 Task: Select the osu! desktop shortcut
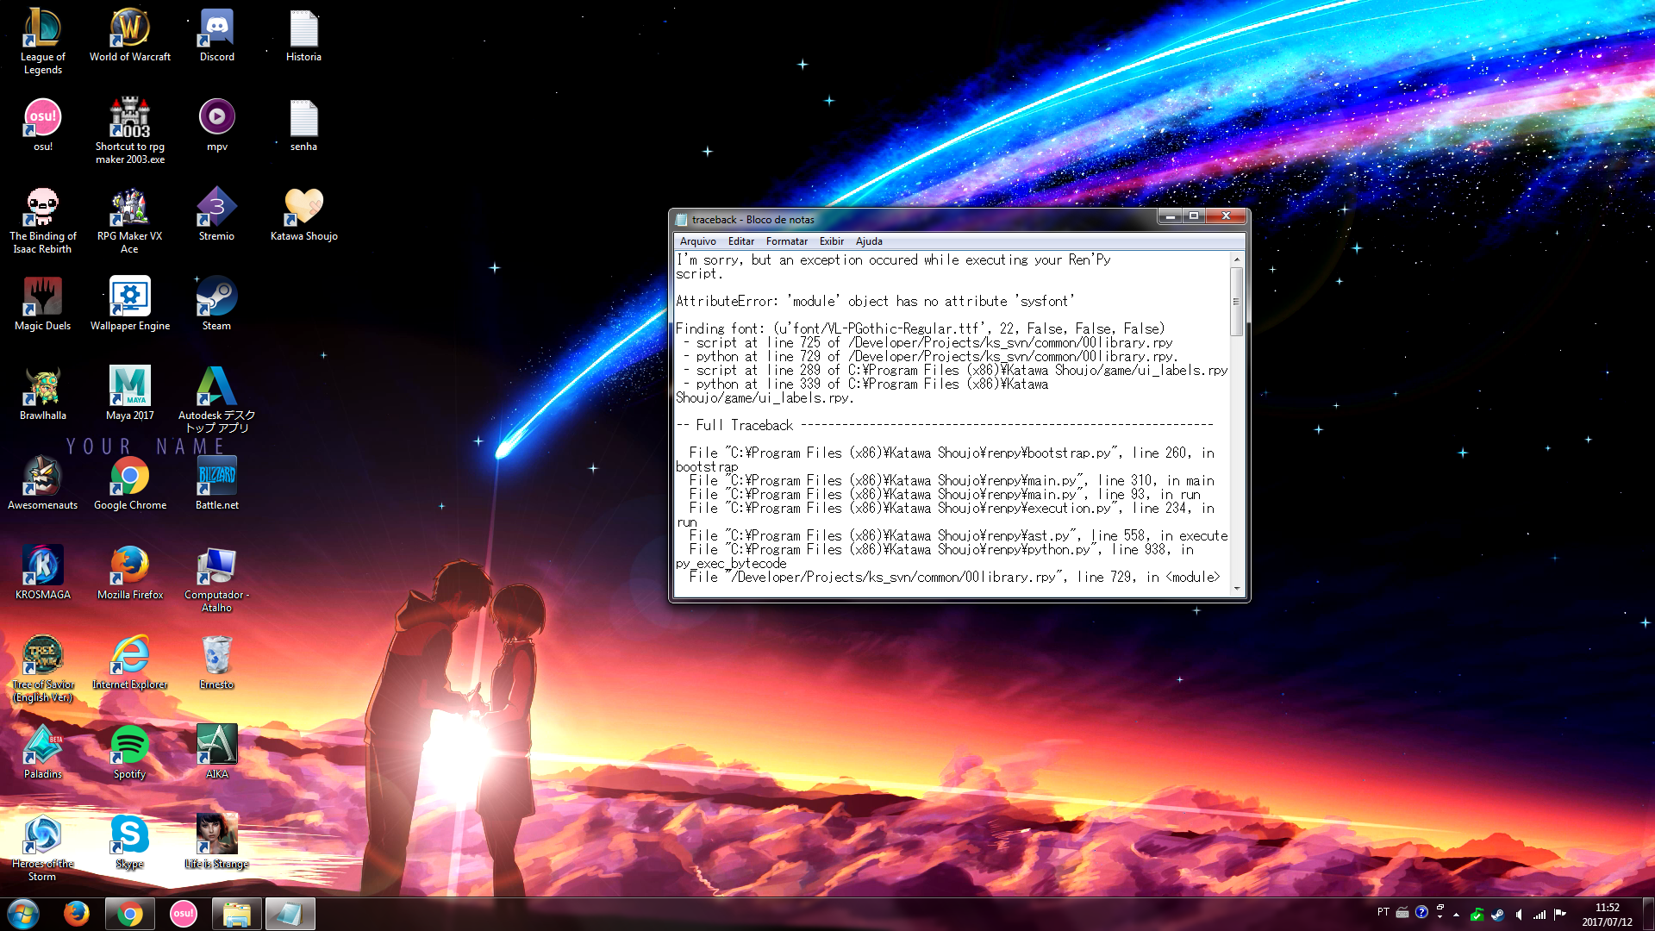42,125
